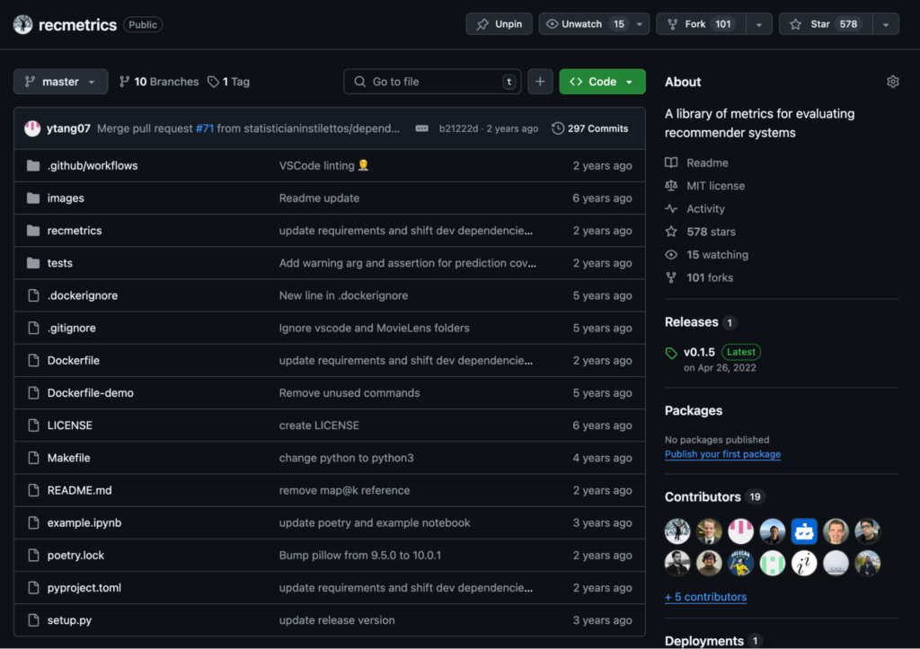The width and height of the screenshot is (920, 649).
Task: Click the recmetrics owner avatar icon
Action: point(22,24)
